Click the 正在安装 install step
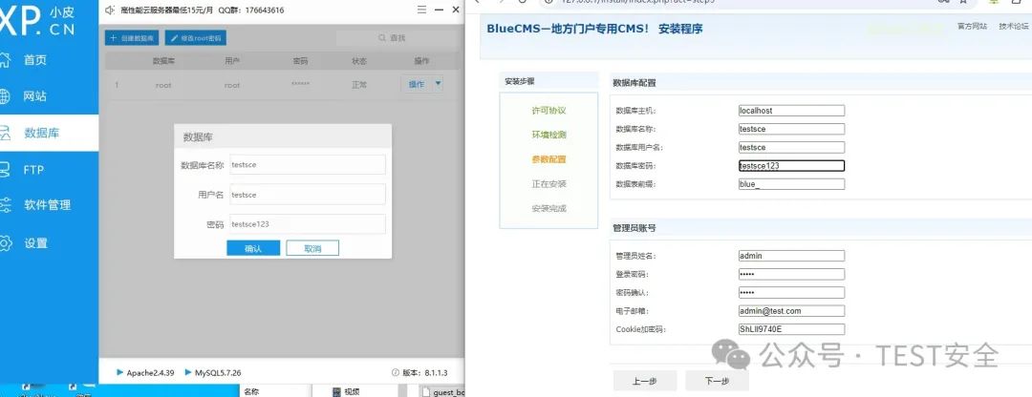The width and height of the screenshot is (1032, 397). (x=548, y=184)
